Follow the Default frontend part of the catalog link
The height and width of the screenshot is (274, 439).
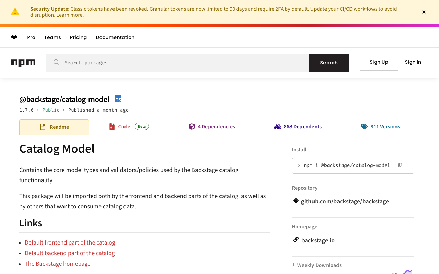pos(70,242)
